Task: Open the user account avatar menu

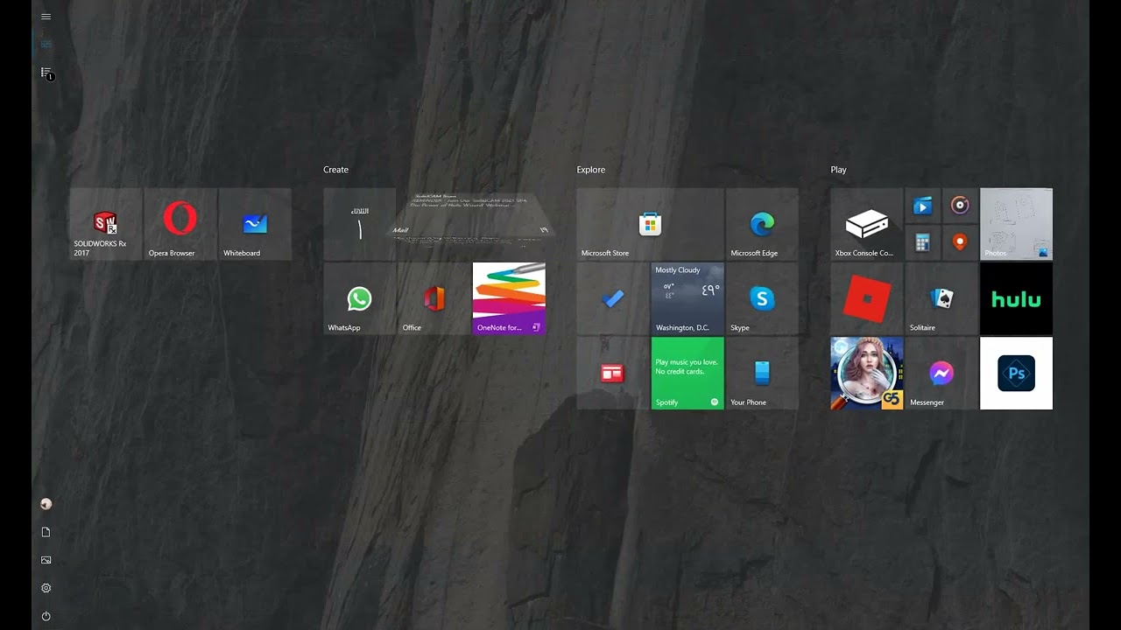Action: [46, 504]
